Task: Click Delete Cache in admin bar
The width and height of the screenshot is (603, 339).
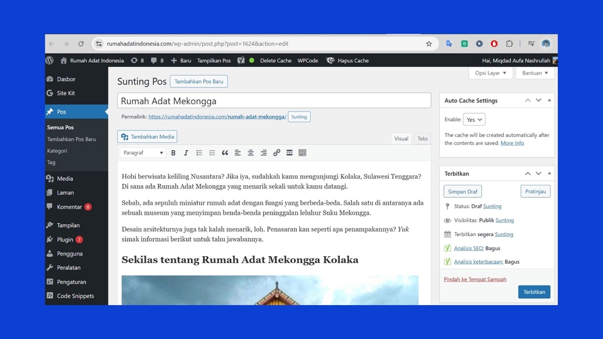Action: 276,60
